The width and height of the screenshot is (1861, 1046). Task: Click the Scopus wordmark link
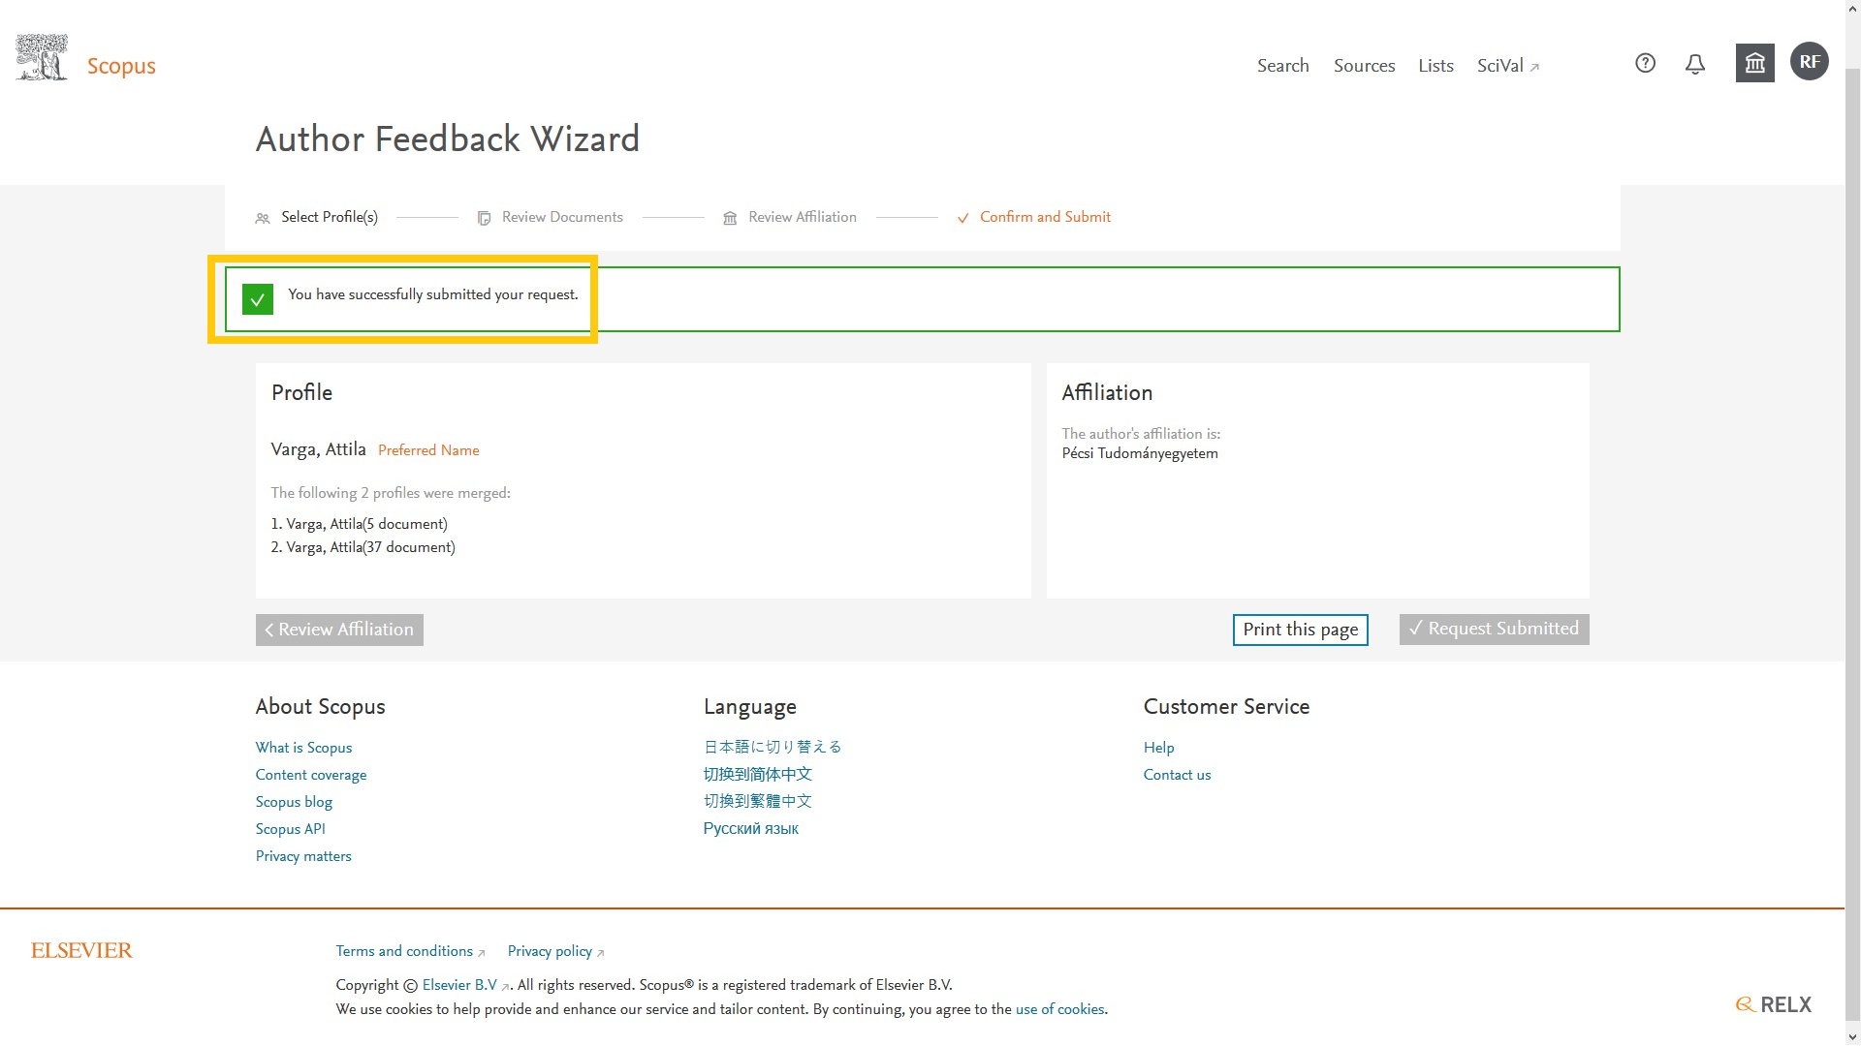pos(121,66)
